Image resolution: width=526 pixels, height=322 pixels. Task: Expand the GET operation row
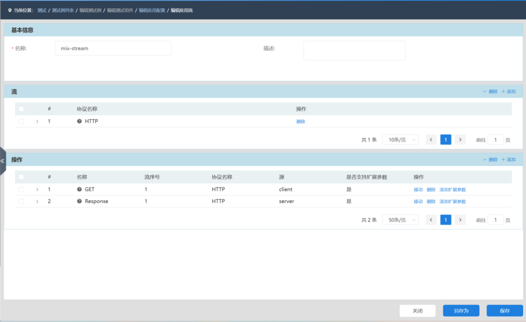click(x=37, y=189)
